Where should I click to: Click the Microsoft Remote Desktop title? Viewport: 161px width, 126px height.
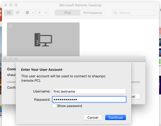(80, 5)
